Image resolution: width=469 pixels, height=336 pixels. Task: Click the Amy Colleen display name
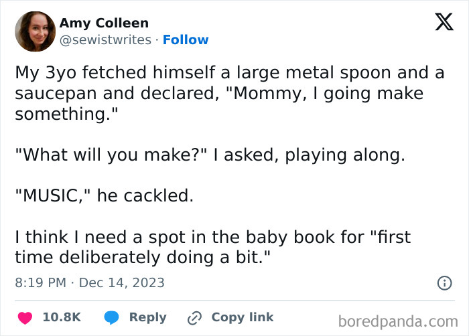(x=104, y=23)
